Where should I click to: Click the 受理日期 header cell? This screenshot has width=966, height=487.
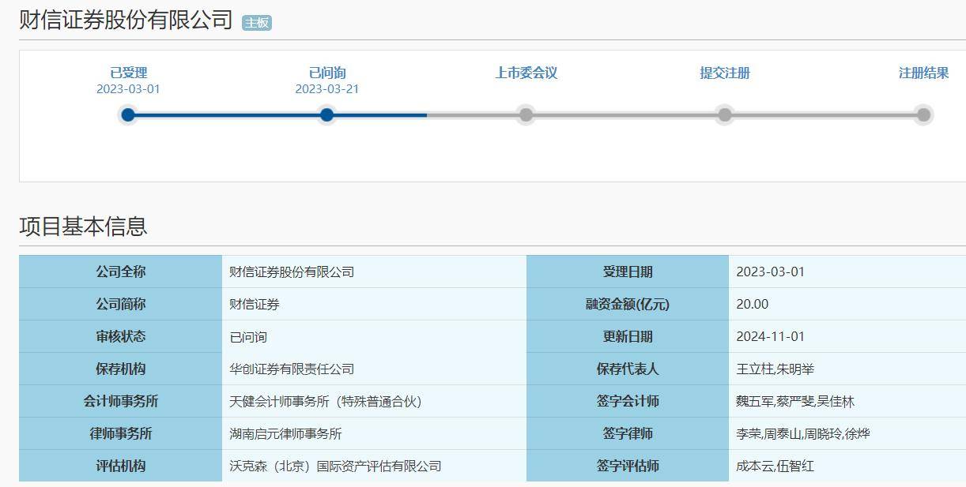[x=628, y=272]
